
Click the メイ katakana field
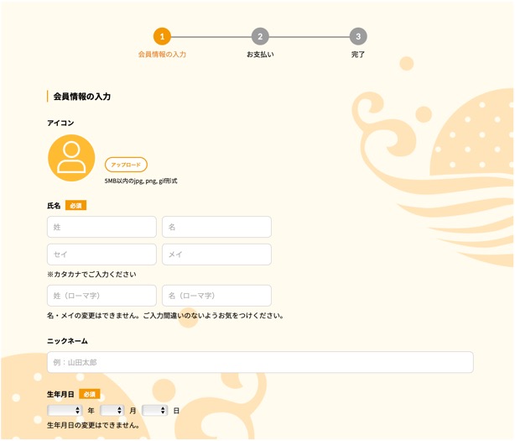[216, 255]
